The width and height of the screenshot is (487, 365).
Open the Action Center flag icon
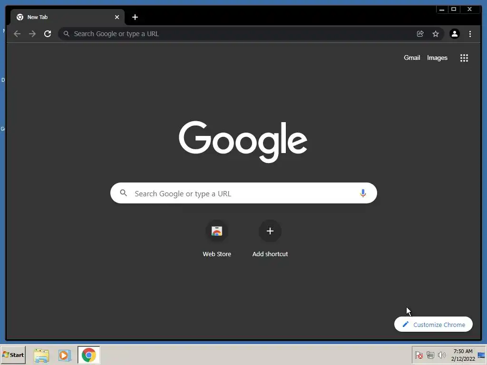click(x=419, y=355)
